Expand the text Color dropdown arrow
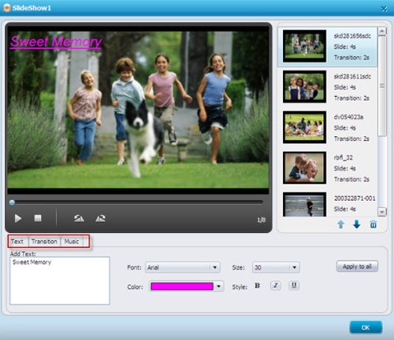Image resolution: width=394 pixels, height=340 pixels. 218,286
